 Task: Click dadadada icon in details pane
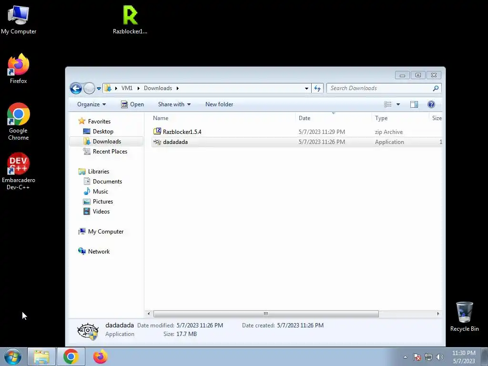pos(88,331)
